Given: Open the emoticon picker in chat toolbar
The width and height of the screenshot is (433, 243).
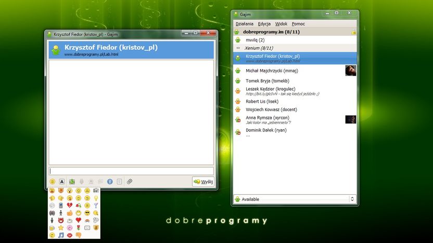Looking at the screenshot, I should pos(53,182).
